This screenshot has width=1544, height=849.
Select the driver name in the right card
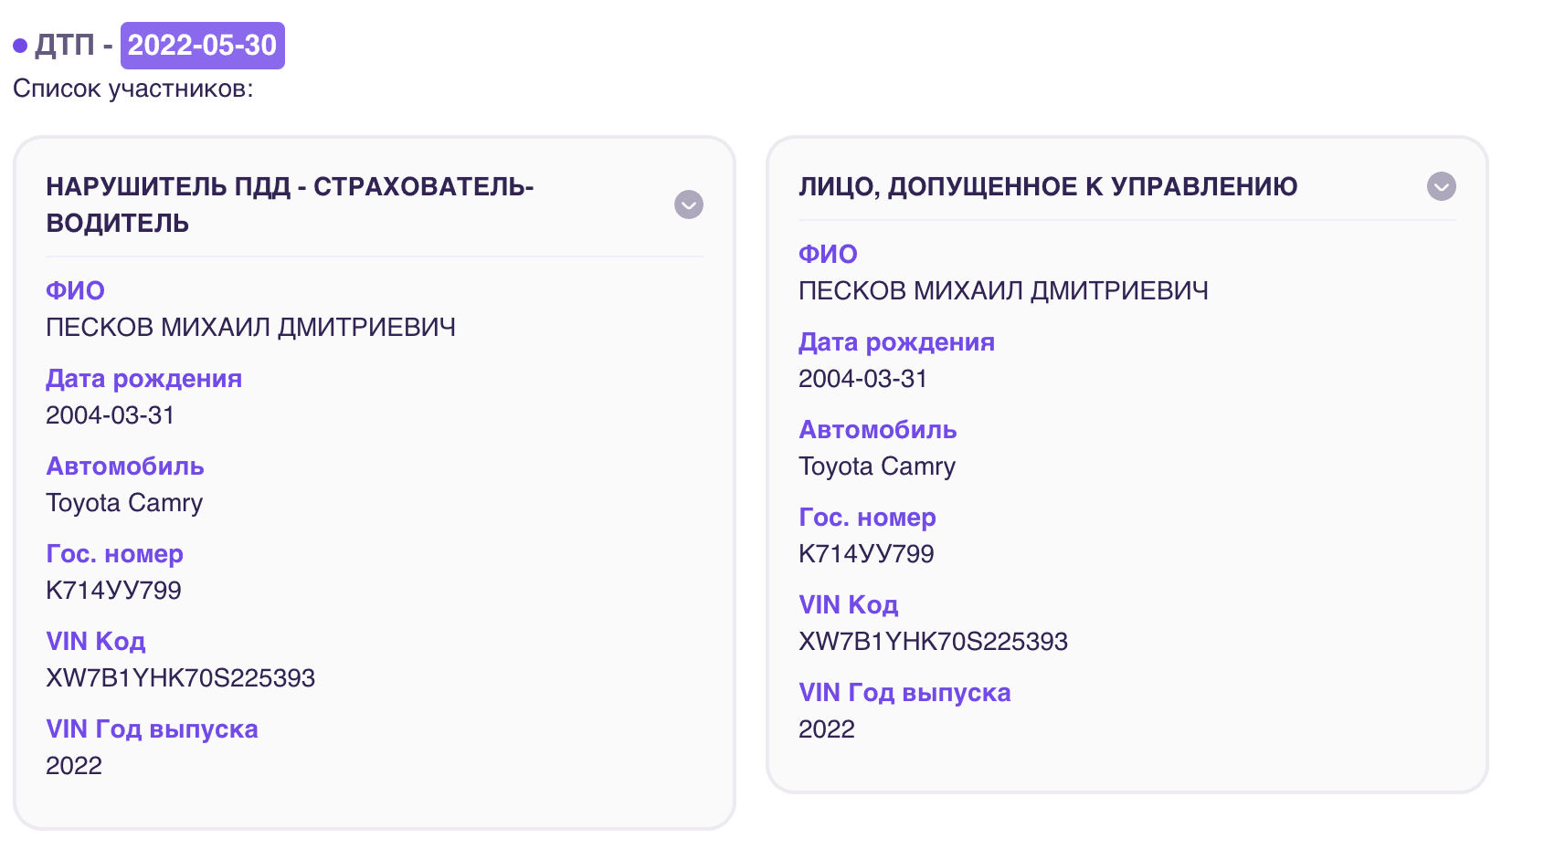click(x=1003, y=290)
